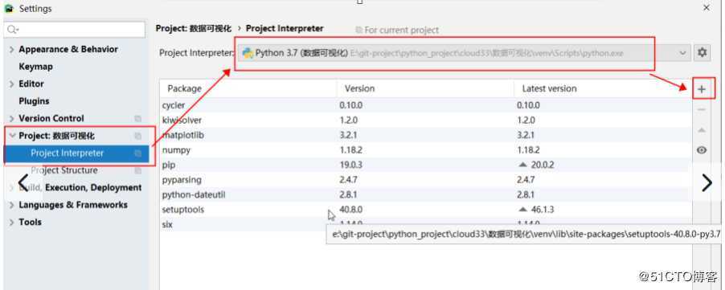Expand the Editor settings section

pyautogui.click(x=11, y=84)
